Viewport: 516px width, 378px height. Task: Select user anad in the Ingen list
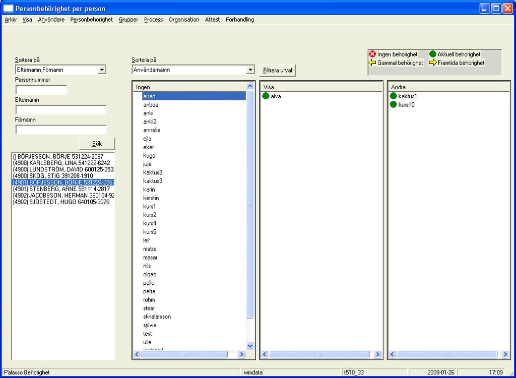click(194, 96)
